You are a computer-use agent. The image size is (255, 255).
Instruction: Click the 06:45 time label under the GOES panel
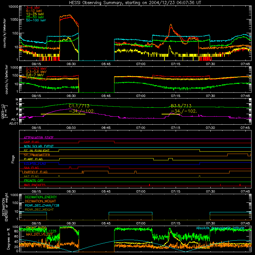click(x=106, y=128)
